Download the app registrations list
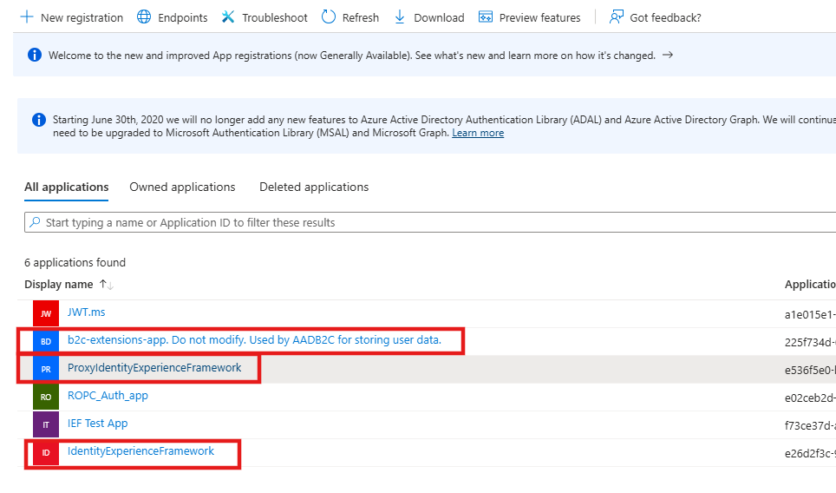This screenshot has height=493, width=836. click(x=429, y=17)
